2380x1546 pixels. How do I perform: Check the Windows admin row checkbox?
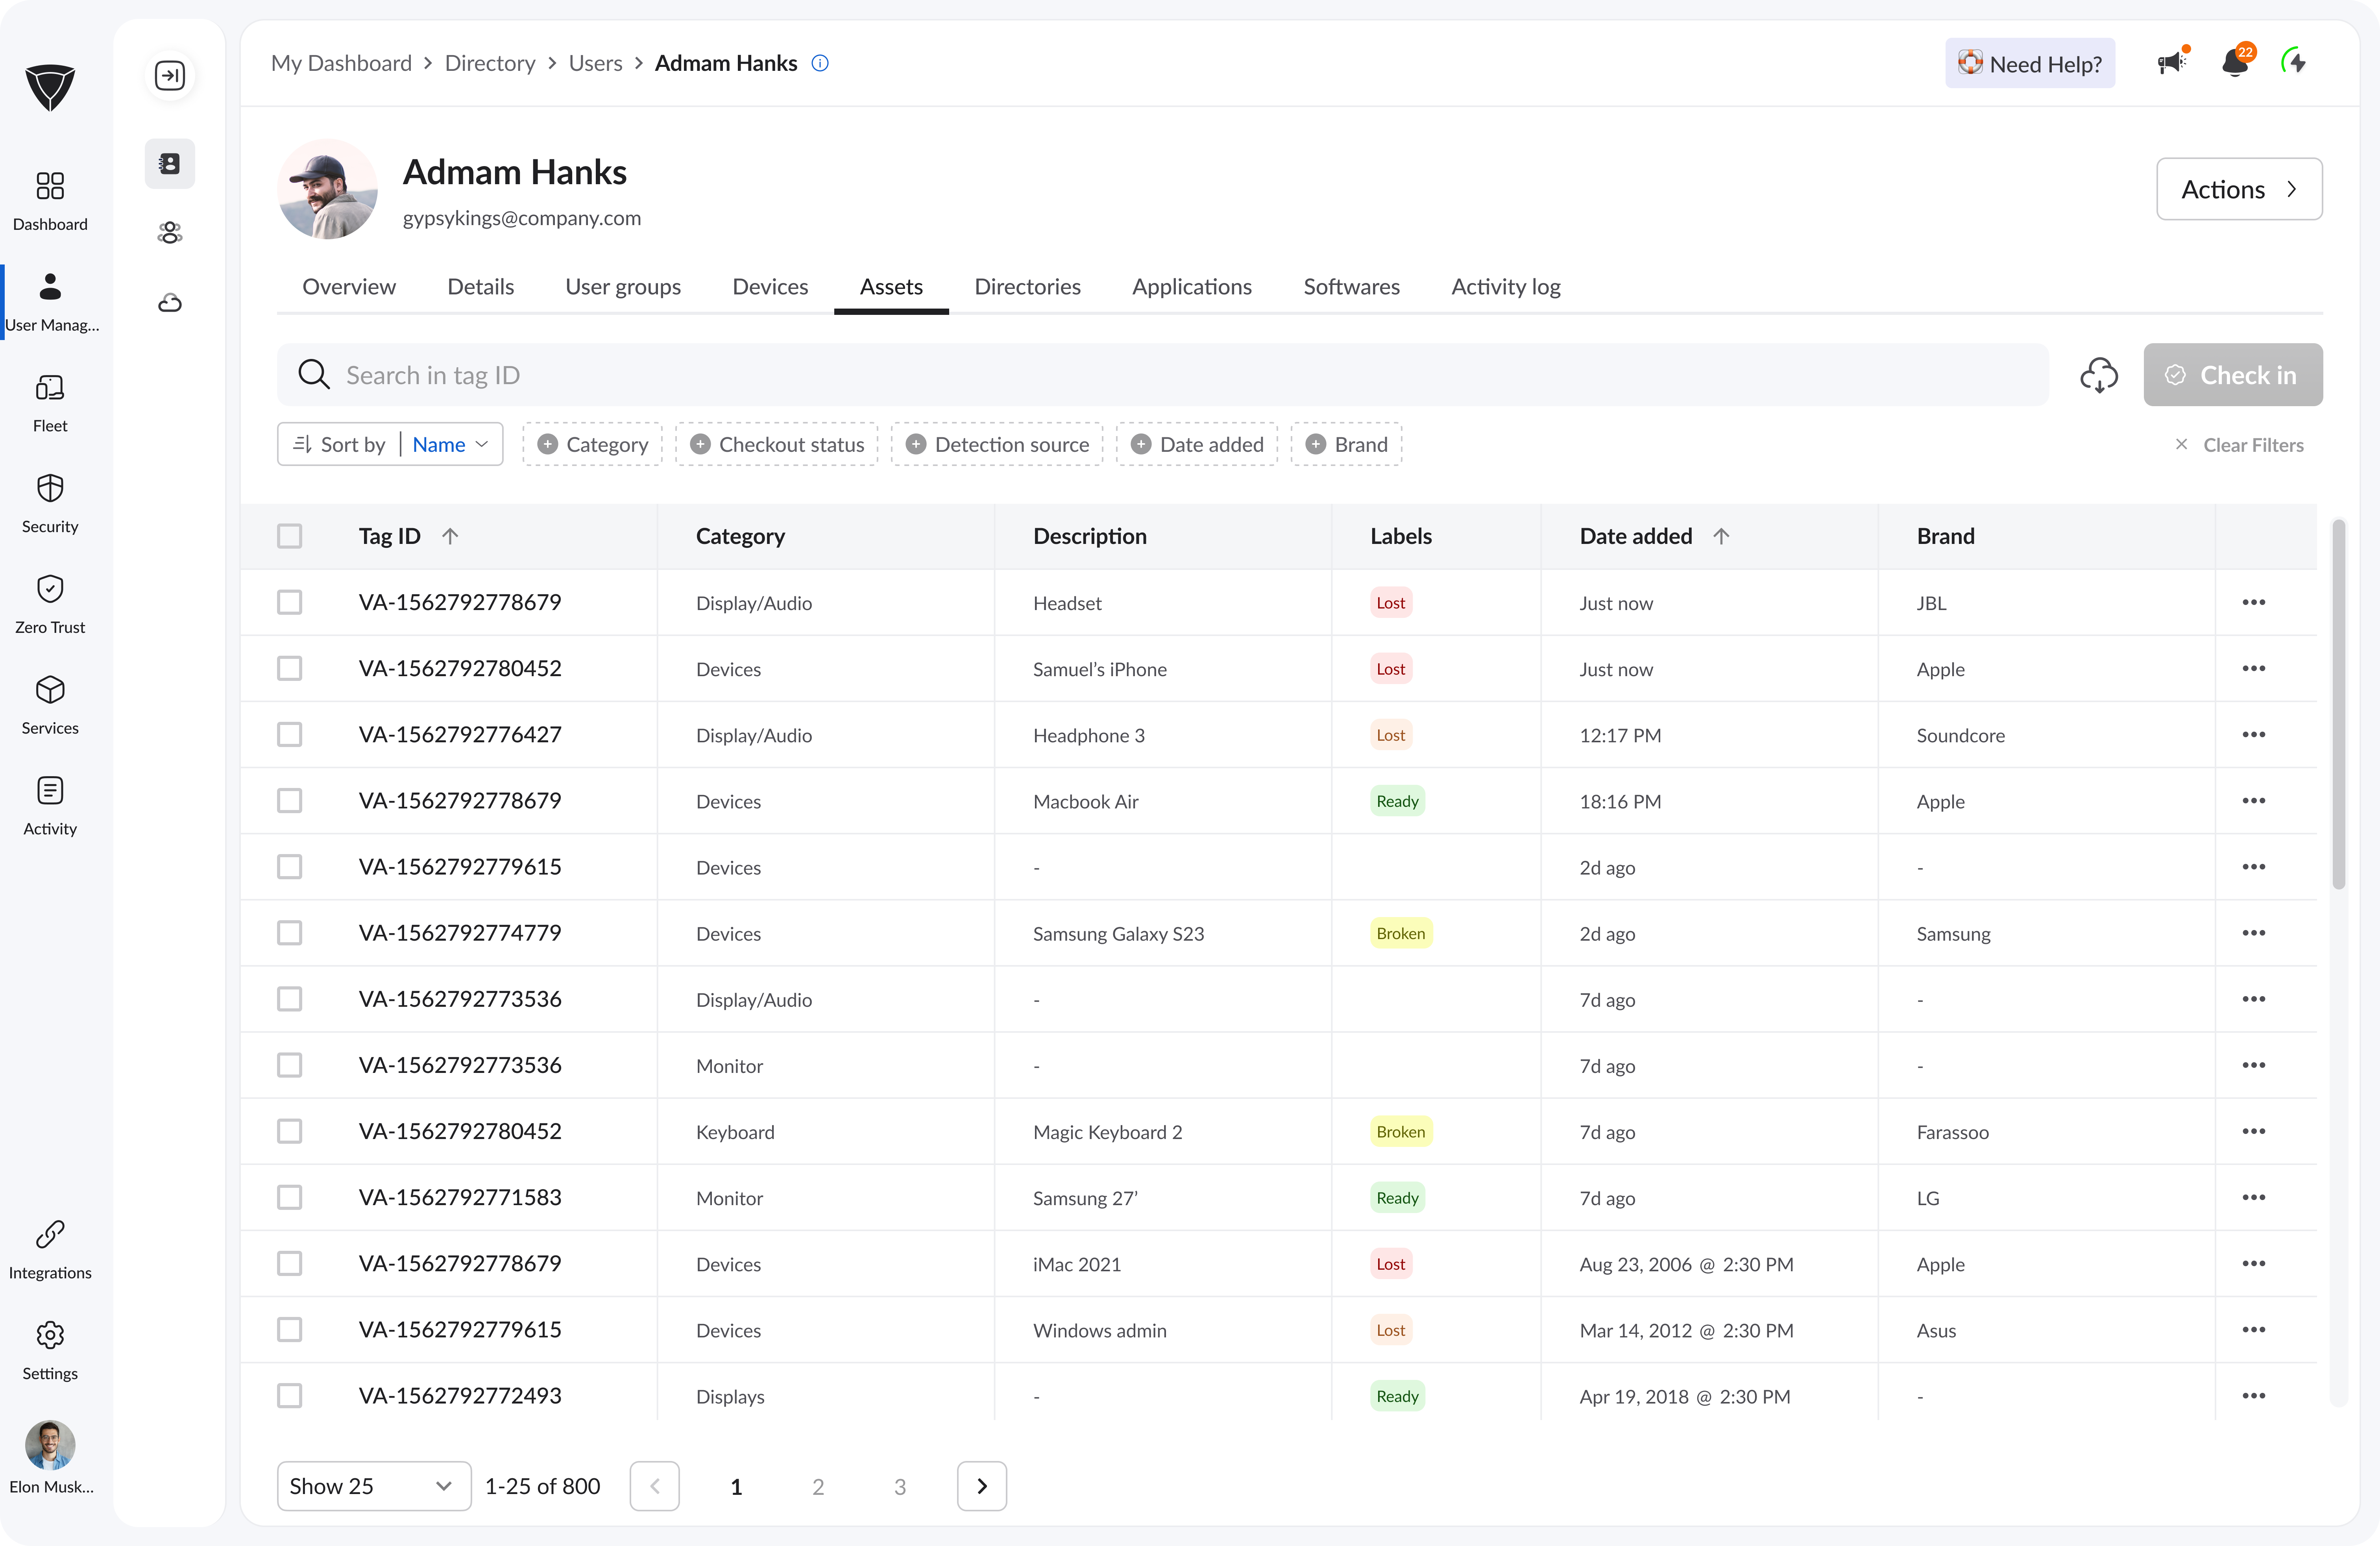click(290, 1329)
